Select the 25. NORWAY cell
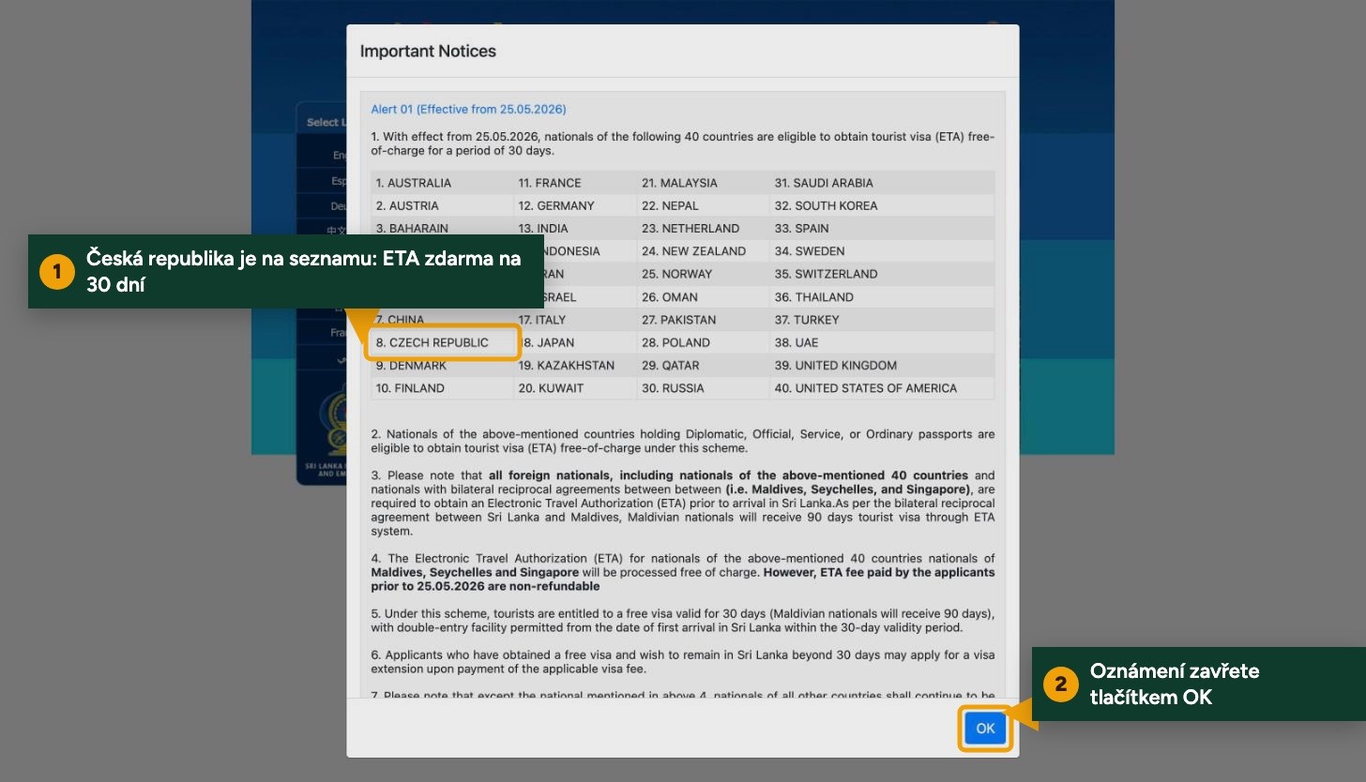This screenshot has height=782, width=1366. [x=704, y=274]
